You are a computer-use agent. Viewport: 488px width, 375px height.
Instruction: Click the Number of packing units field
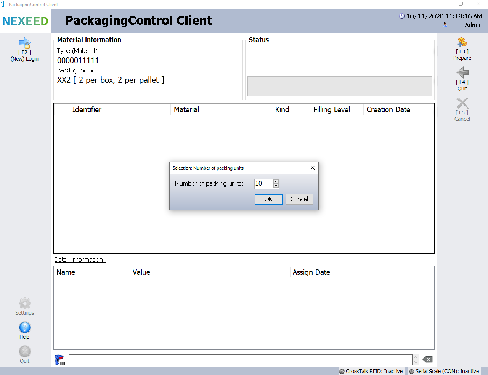coord(263,184)
